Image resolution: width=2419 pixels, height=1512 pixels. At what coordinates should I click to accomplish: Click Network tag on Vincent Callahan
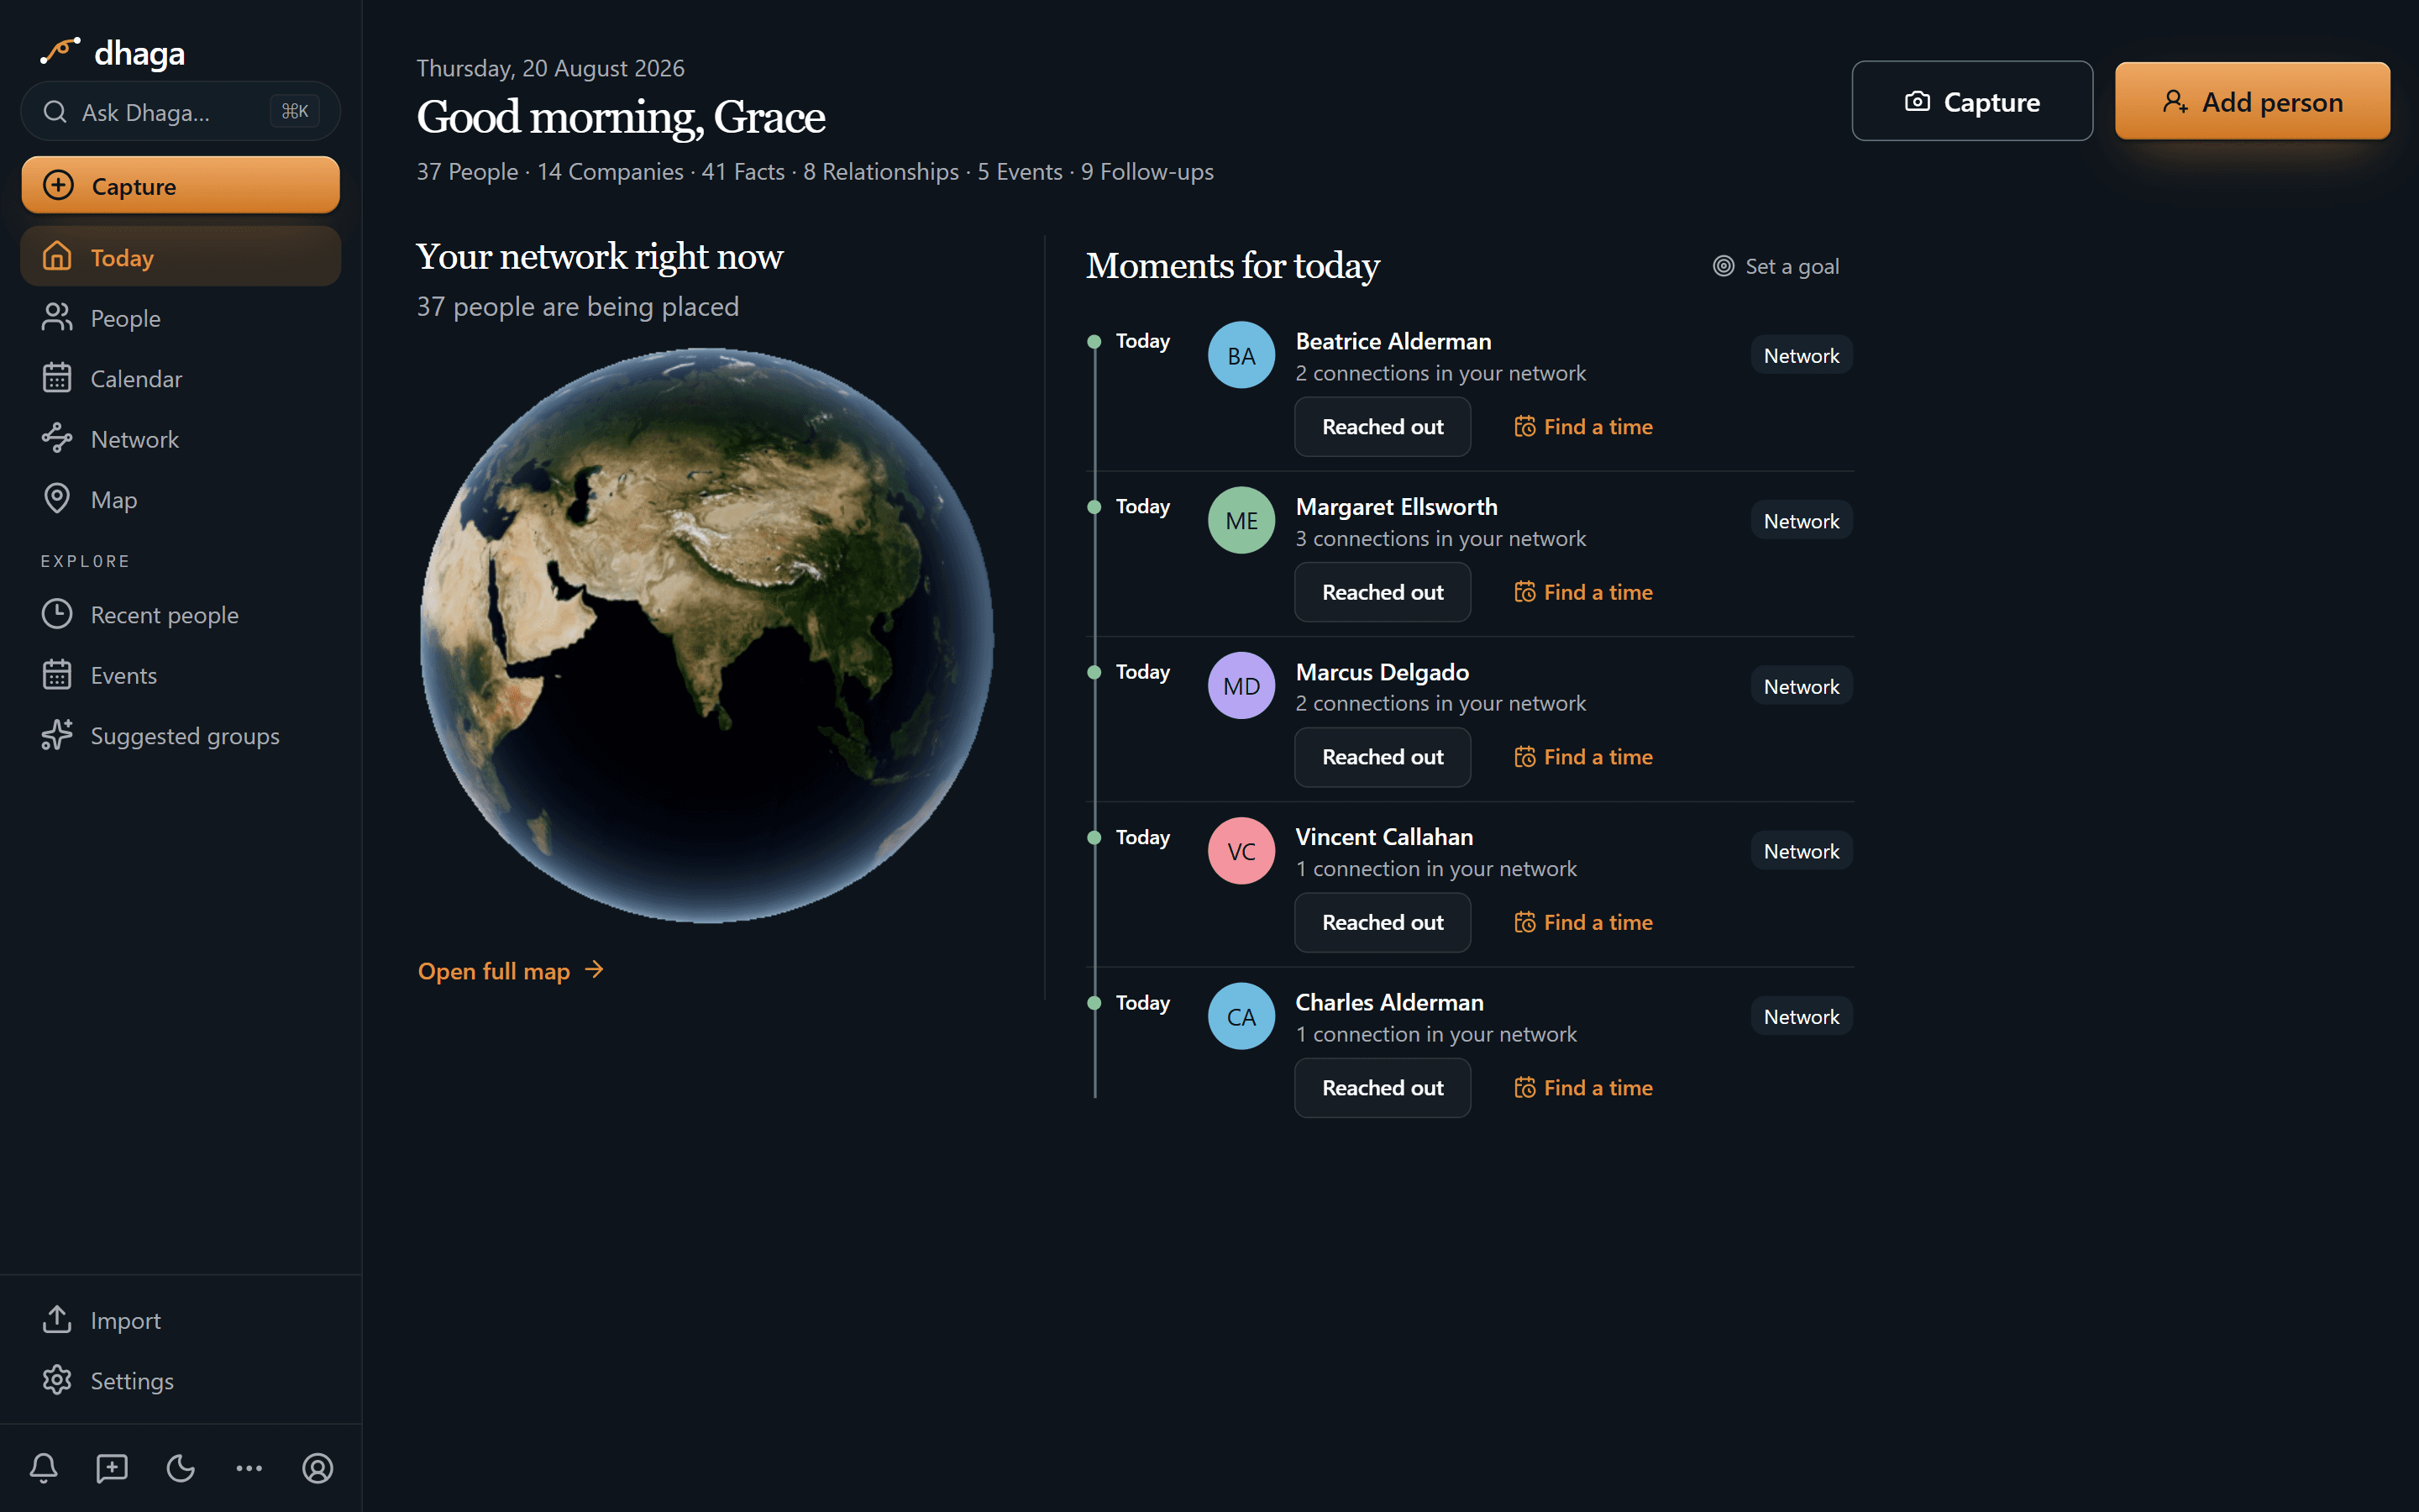[x=1802, y=851]
